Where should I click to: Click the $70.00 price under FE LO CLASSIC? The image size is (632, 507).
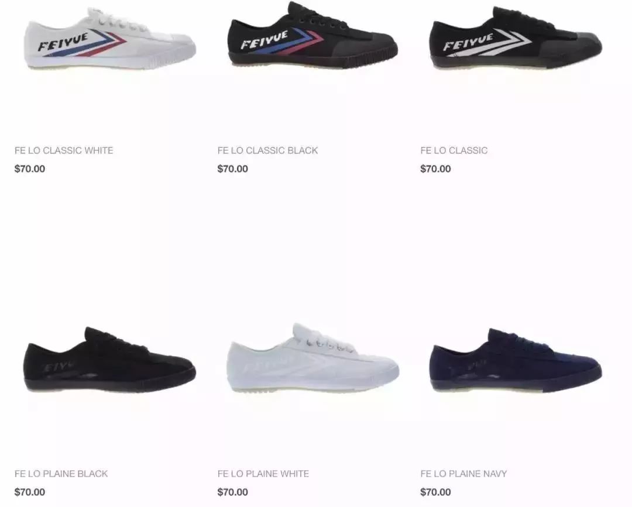coord(436,169)
